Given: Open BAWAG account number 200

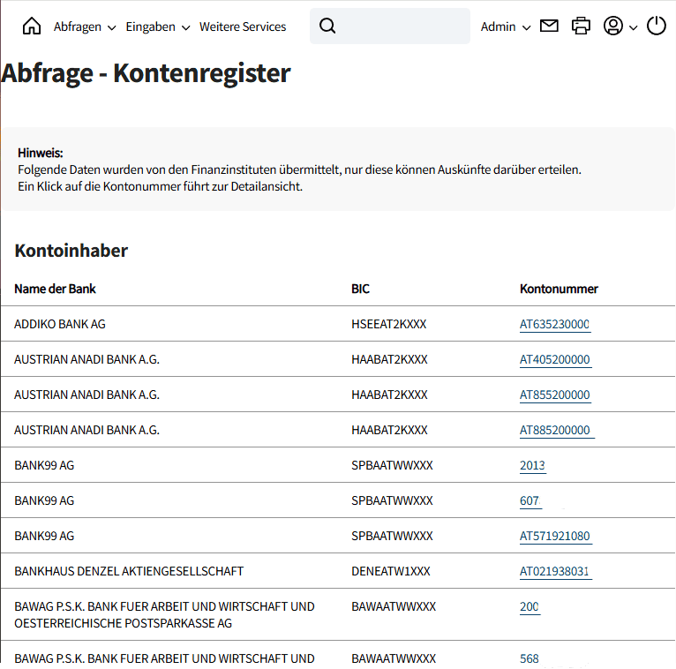Looking at the screenshot, I should click(530, 607).
